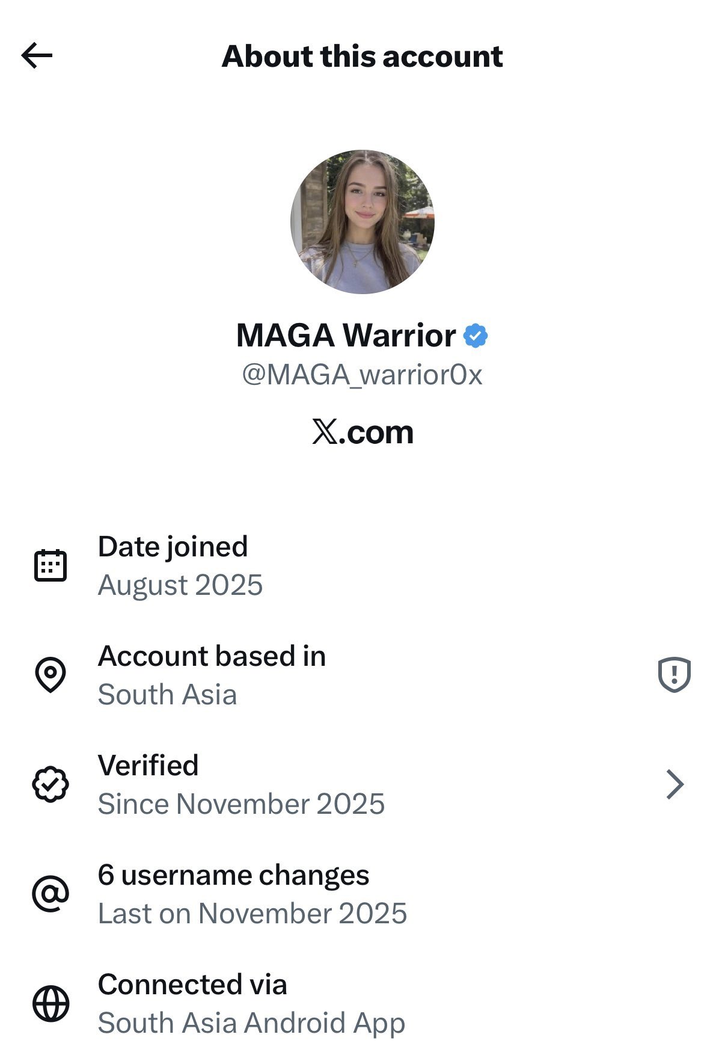Click the 6 username changes label
This screenshot has width=725, height=1061.
point(233,875)
